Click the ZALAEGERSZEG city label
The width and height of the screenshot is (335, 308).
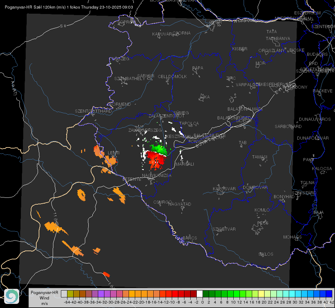145,130
